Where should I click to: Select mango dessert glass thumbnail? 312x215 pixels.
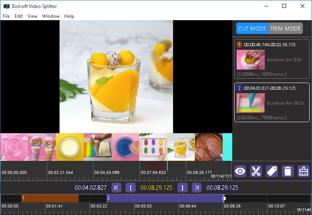[181, 147]
